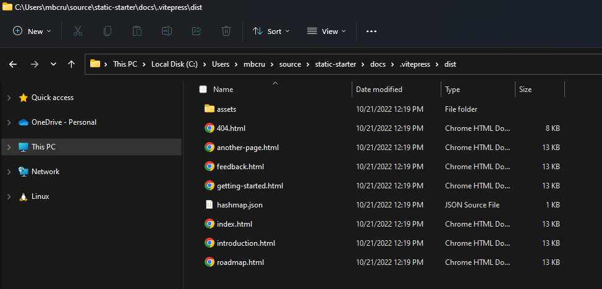Expand the Network tree node
Image resolution: width=602 pixels, height=289 pixels.
pyautogui.click(x=9, y=172)
